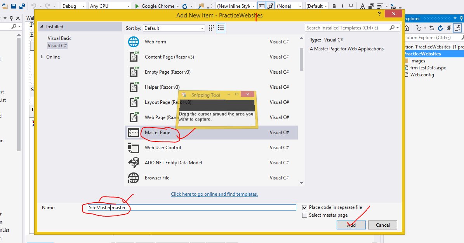The width and height of the screenshot is (464, 243).
Task: Enable the Select master page checkbox
Action: pyautogui.click(x=305, y=215)
